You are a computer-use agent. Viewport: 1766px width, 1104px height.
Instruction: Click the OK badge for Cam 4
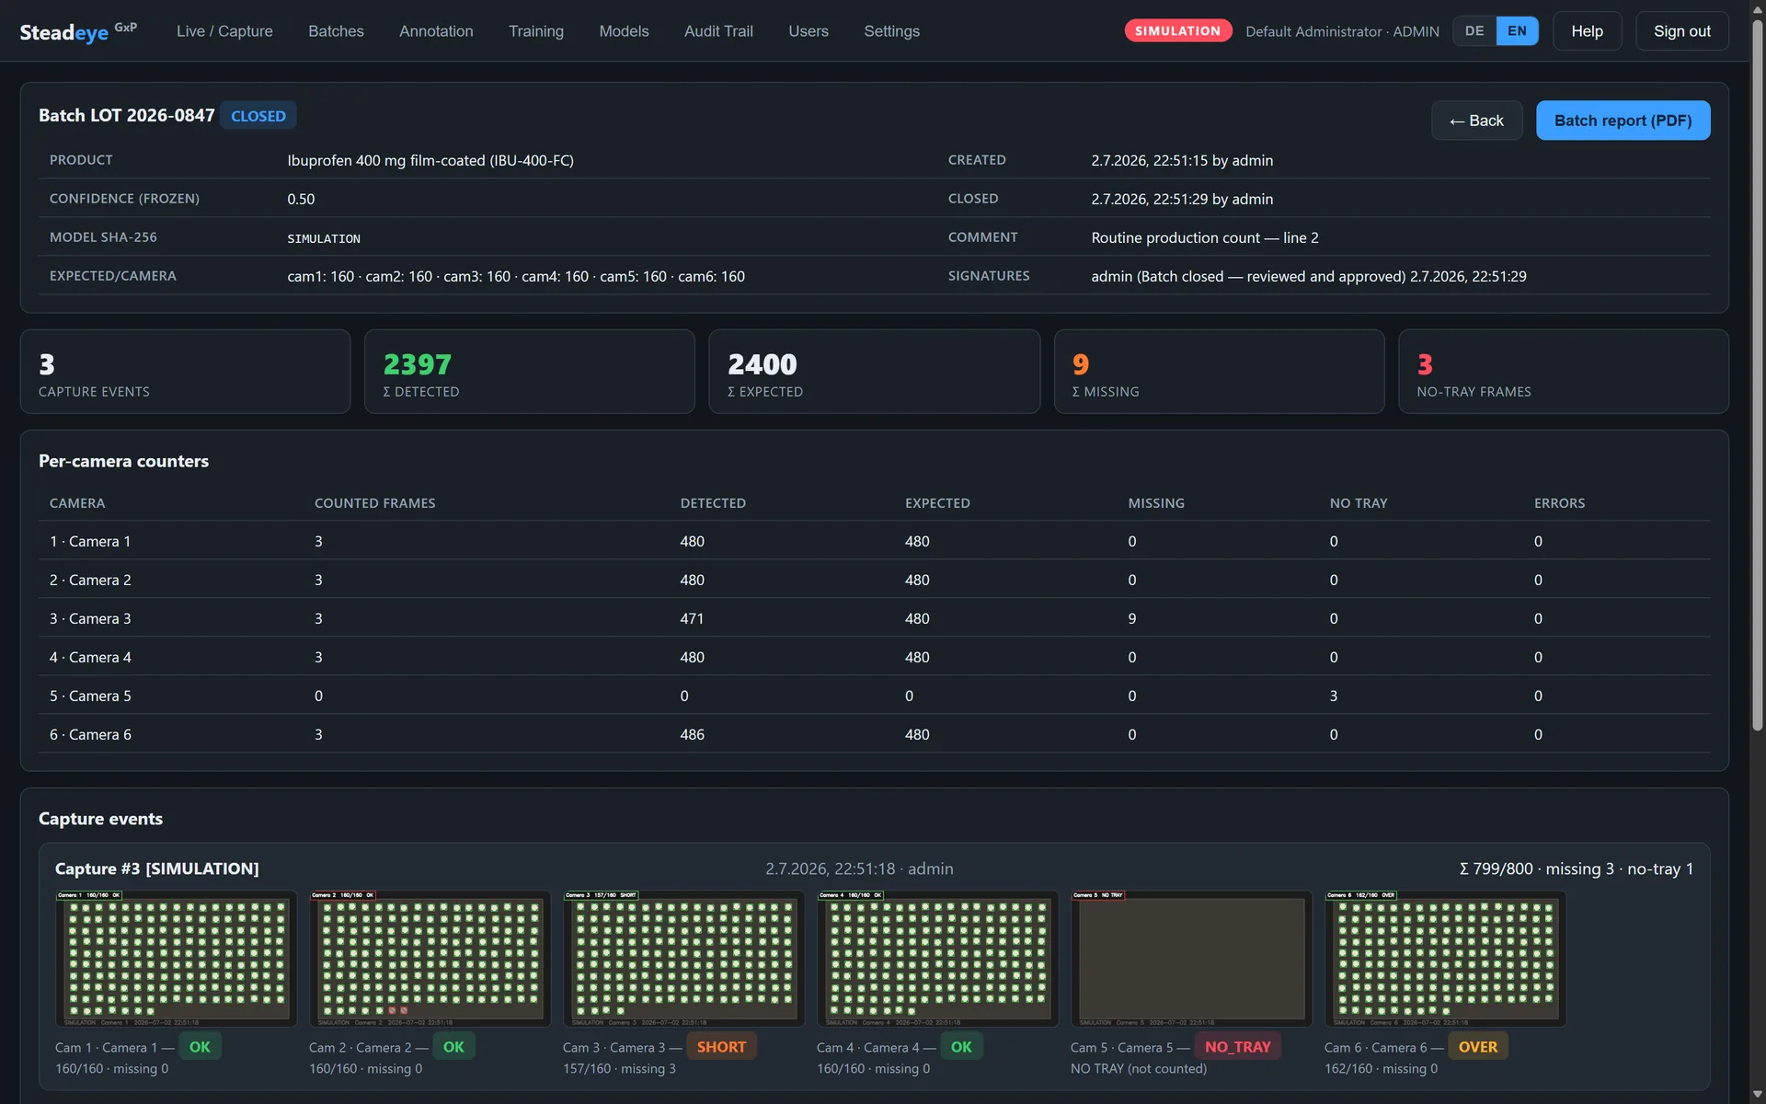961,1047
